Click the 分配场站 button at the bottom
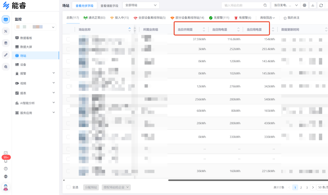The width and height of the screenshot is (328, 195). tap(91, 187)
